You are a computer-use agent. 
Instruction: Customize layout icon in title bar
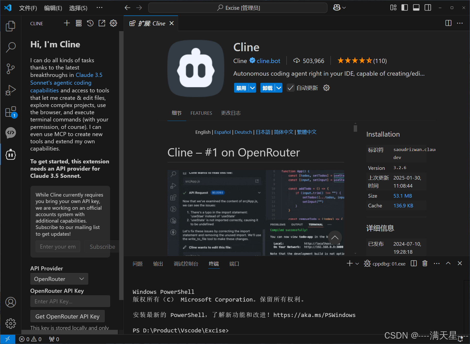coord(393,8)
